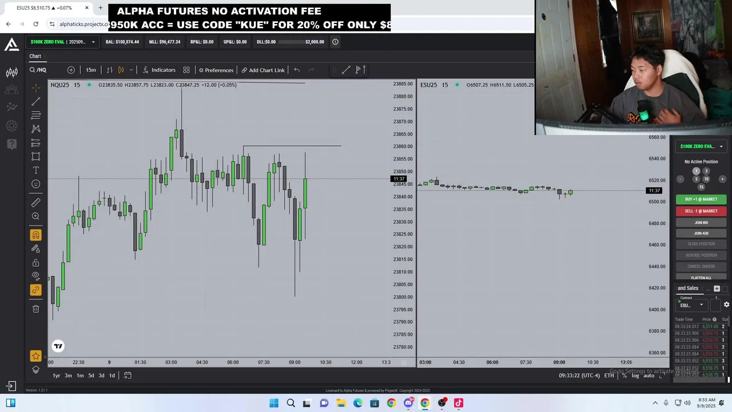Select the 3m date range
The width and height of the screenshot is (732, 412).
pos(68,375)
